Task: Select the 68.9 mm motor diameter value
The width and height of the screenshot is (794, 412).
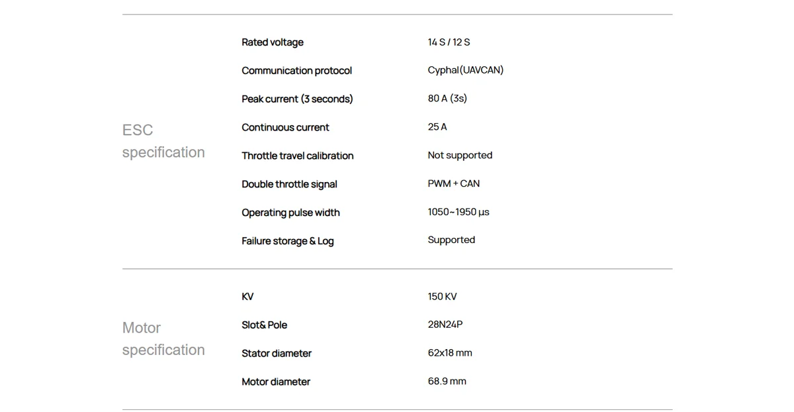Action: pyautogui.click(x=447, y=382)
